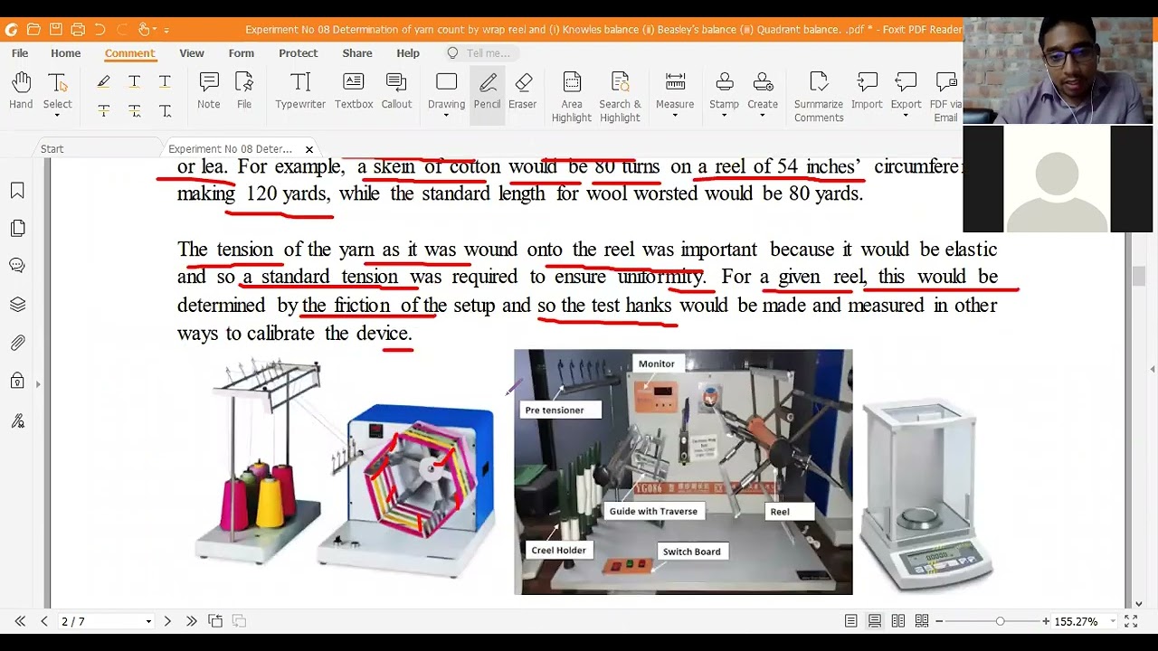The width and height of the screenshot is (1158, 651).
Task: Import comments into the document
Action: tap(867, 91)
